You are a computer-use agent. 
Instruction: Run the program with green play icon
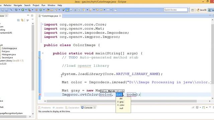23,10
